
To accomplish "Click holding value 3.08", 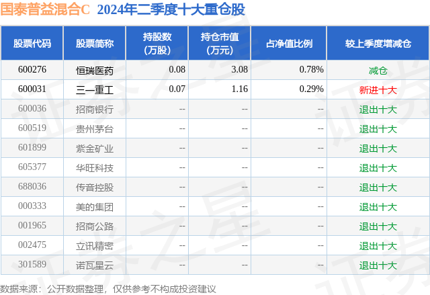I will coord(239,70).
